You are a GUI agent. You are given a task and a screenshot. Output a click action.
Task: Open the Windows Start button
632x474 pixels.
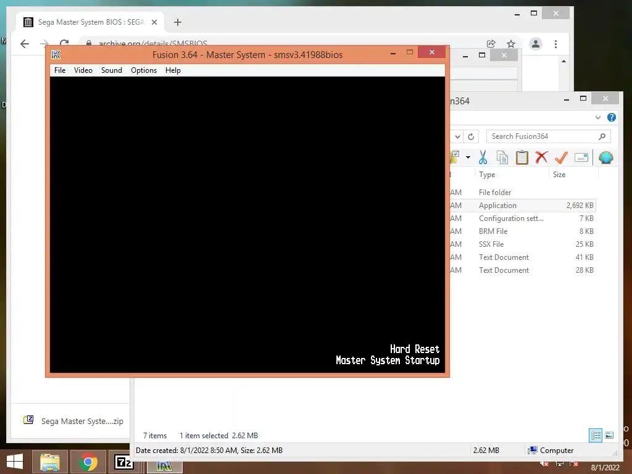click(x=15, y=462)
